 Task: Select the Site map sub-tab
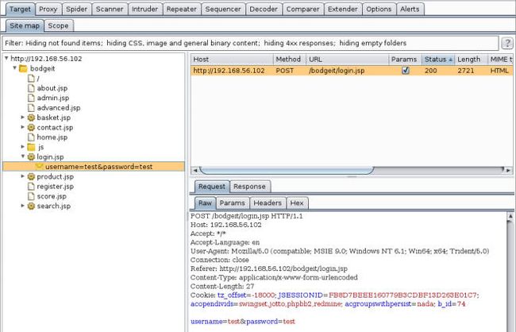coord(25,25)
